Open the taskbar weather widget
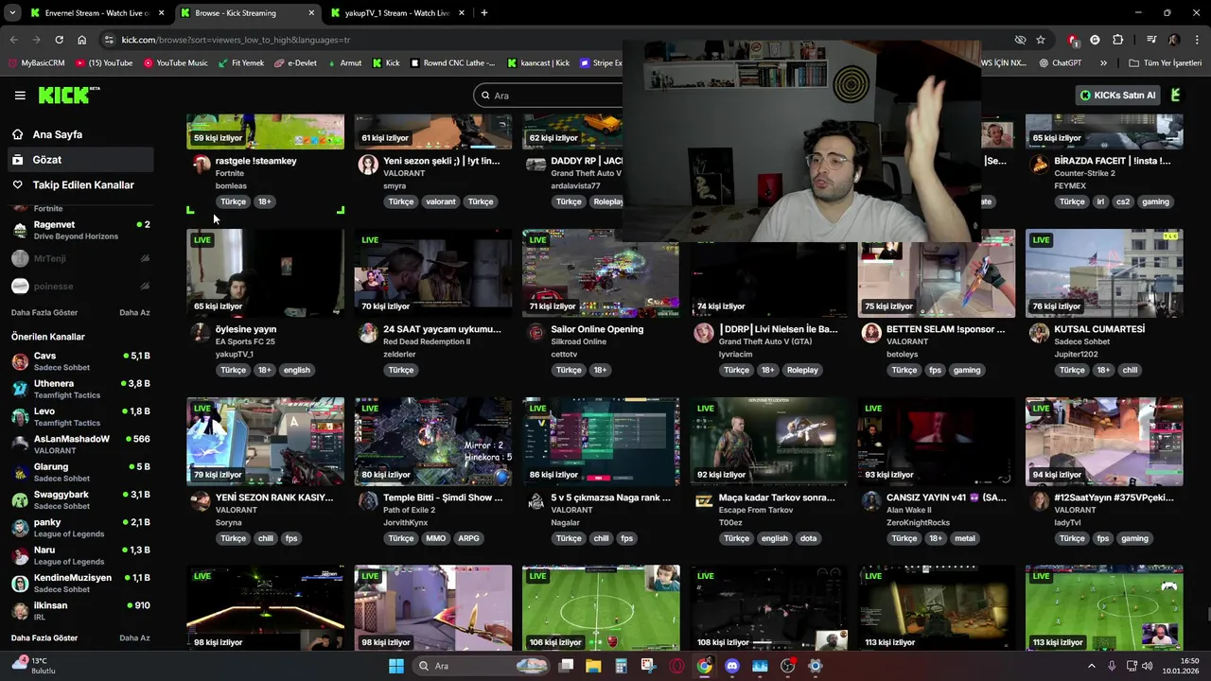 click(33, 666)
